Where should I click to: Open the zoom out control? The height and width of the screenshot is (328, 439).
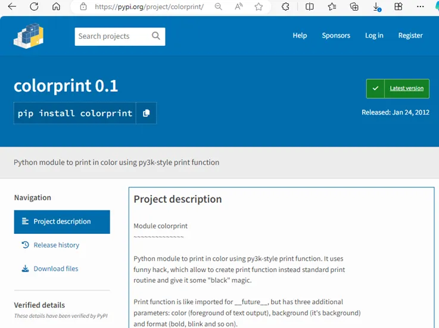[x=219, y=7]
